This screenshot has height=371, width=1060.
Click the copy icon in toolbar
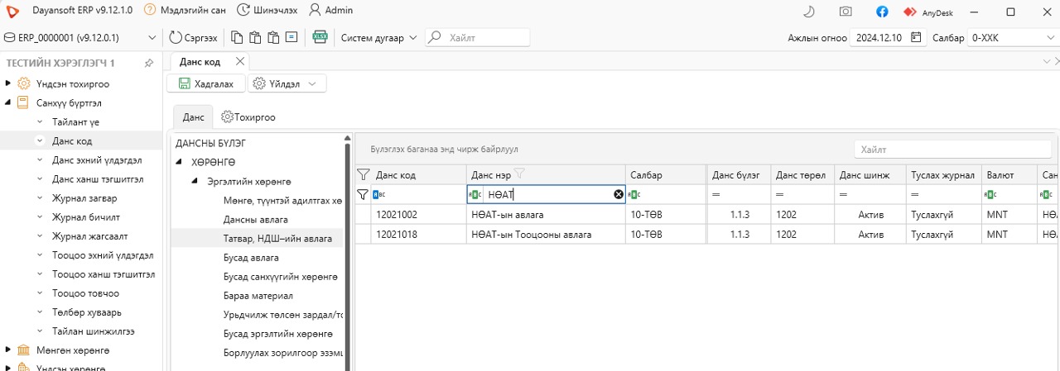click(x=237, y=37)
